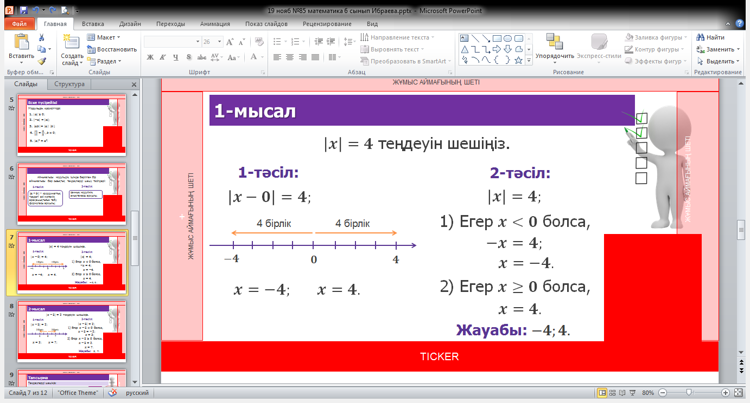Redo the last action

coord(53,10)
